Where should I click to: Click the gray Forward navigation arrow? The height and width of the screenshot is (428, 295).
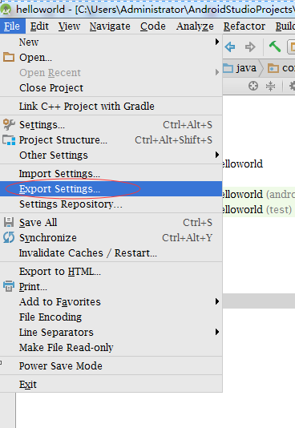click(x=250, y=47)
